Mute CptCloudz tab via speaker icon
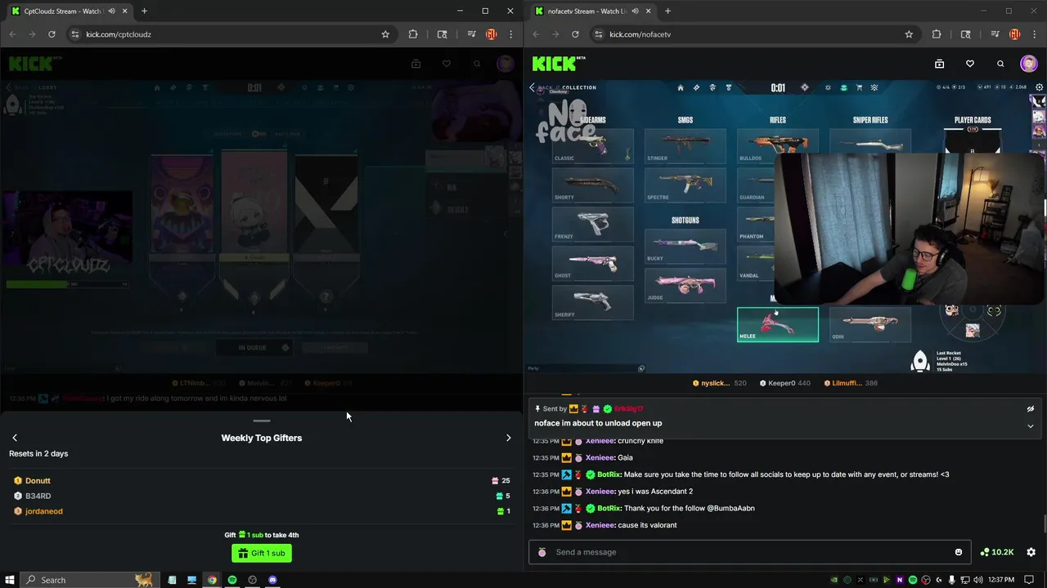The image size is (1047, 588). pyautogui.click(x=111, y=11)
